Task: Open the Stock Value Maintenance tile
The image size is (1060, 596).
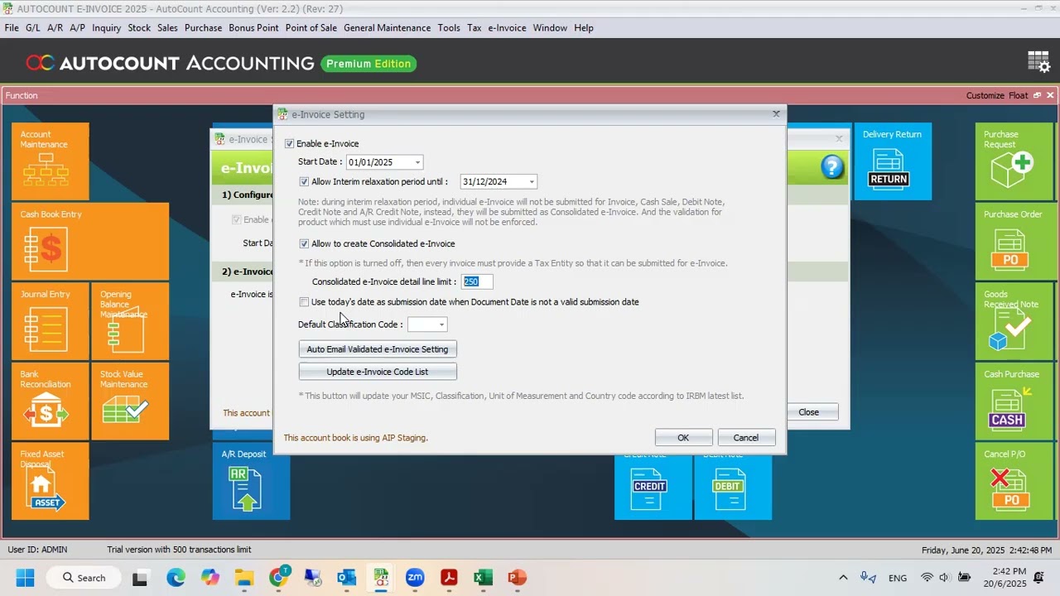Action: [130, 401]
